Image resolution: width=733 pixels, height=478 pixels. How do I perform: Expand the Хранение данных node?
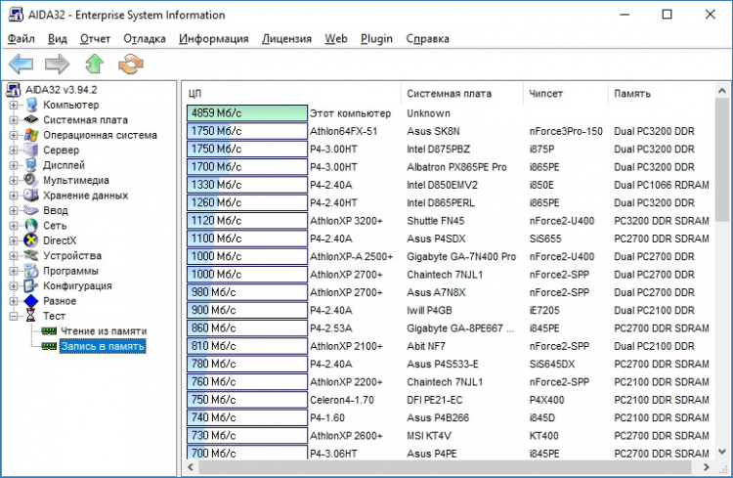pos(15,196)
